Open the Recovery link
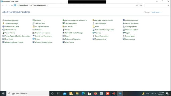The width and height of the screenshot is (171, 96). 98,33
